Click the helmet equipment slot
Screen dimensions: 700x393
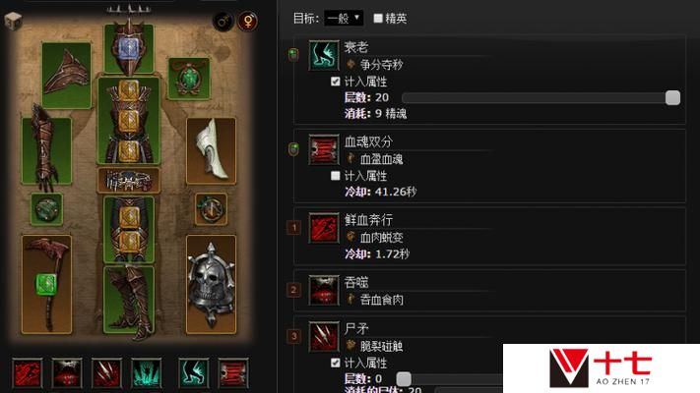(129, 48)
